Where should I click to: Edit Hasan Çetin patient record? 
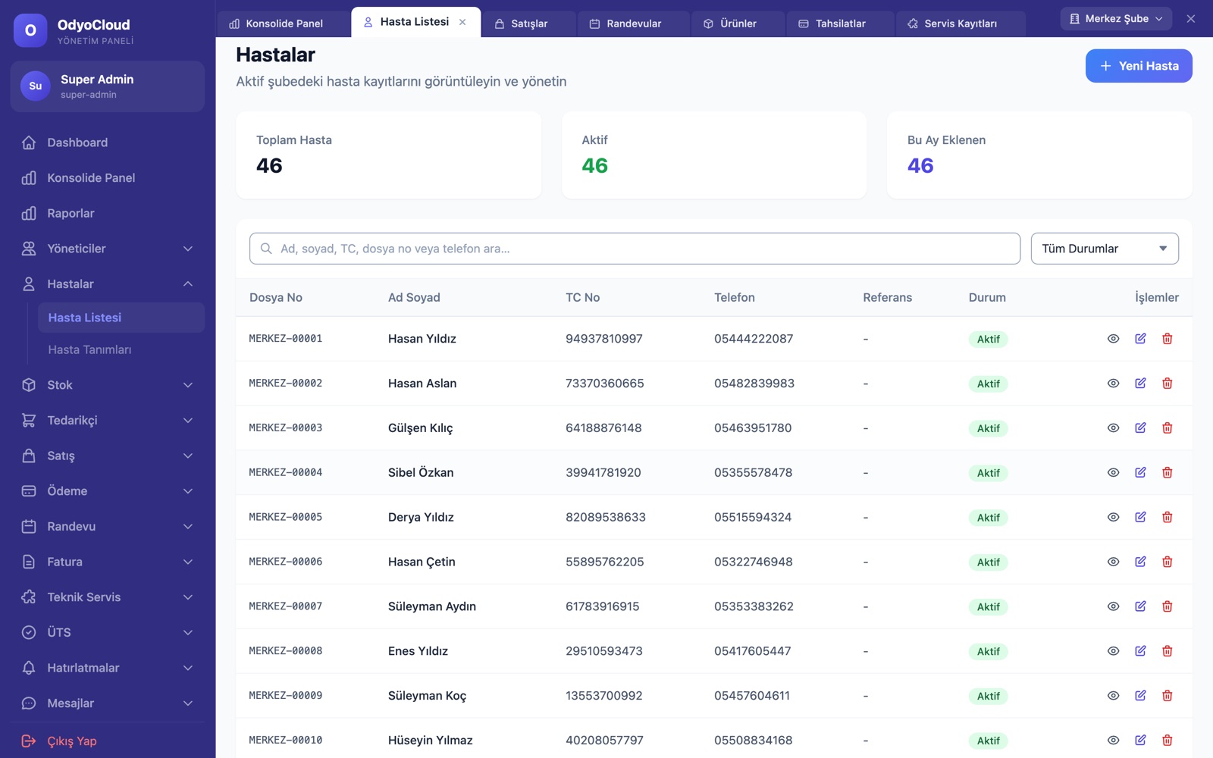[x=1140, y=562]
